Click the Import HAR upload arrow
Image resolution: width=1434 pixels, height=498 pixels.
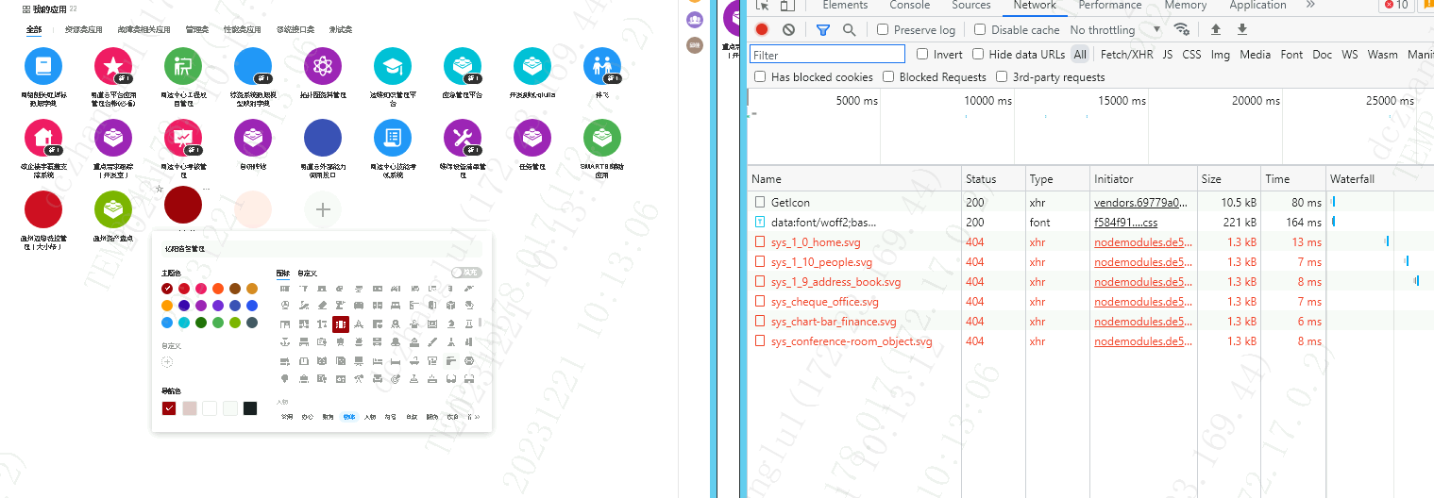[1216, 29]
